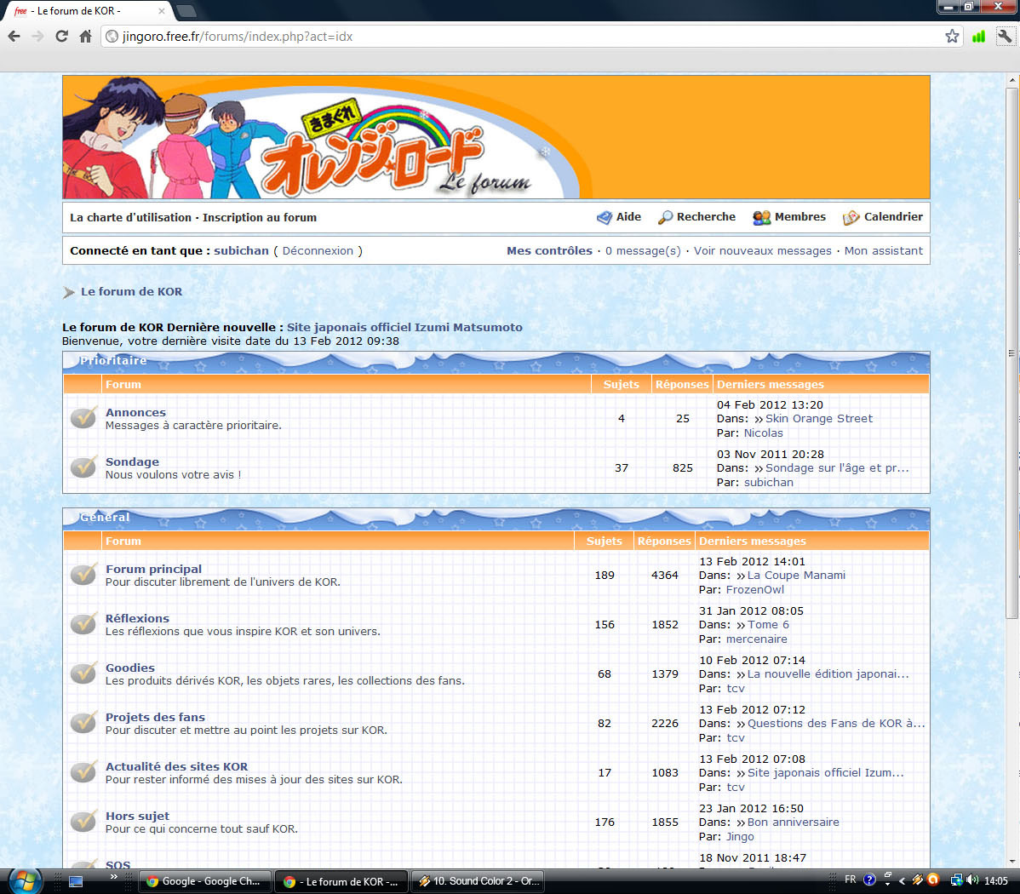Screen dimensions: 1020x894
Task: Open the Goodies forum
Action: click(130, 668)
